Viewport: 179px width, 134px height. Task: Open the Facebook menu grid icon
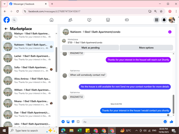(156, 20)
